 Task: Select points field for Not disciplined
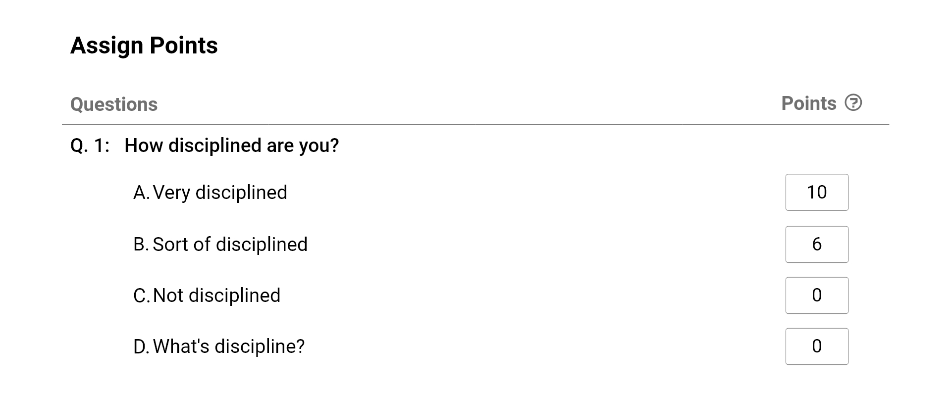tap(817, 296)
